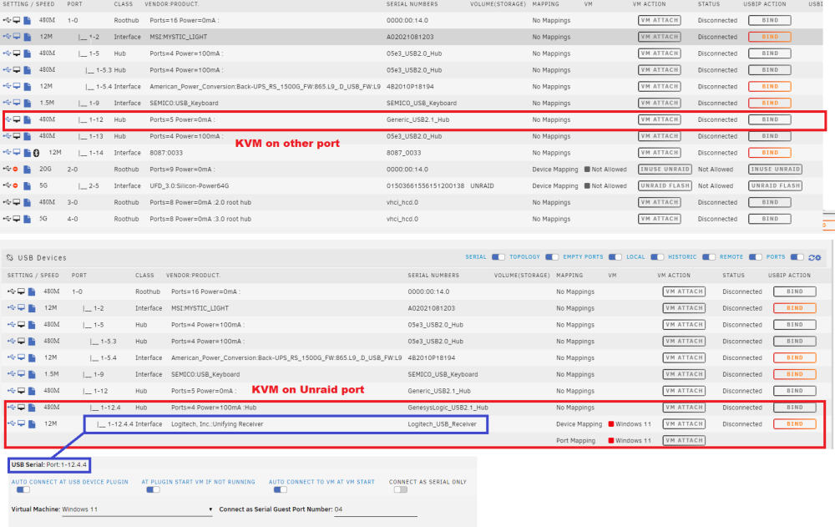
Task: Open document icon in 2-0 Roothub row
Action: [x=28, y=170]
